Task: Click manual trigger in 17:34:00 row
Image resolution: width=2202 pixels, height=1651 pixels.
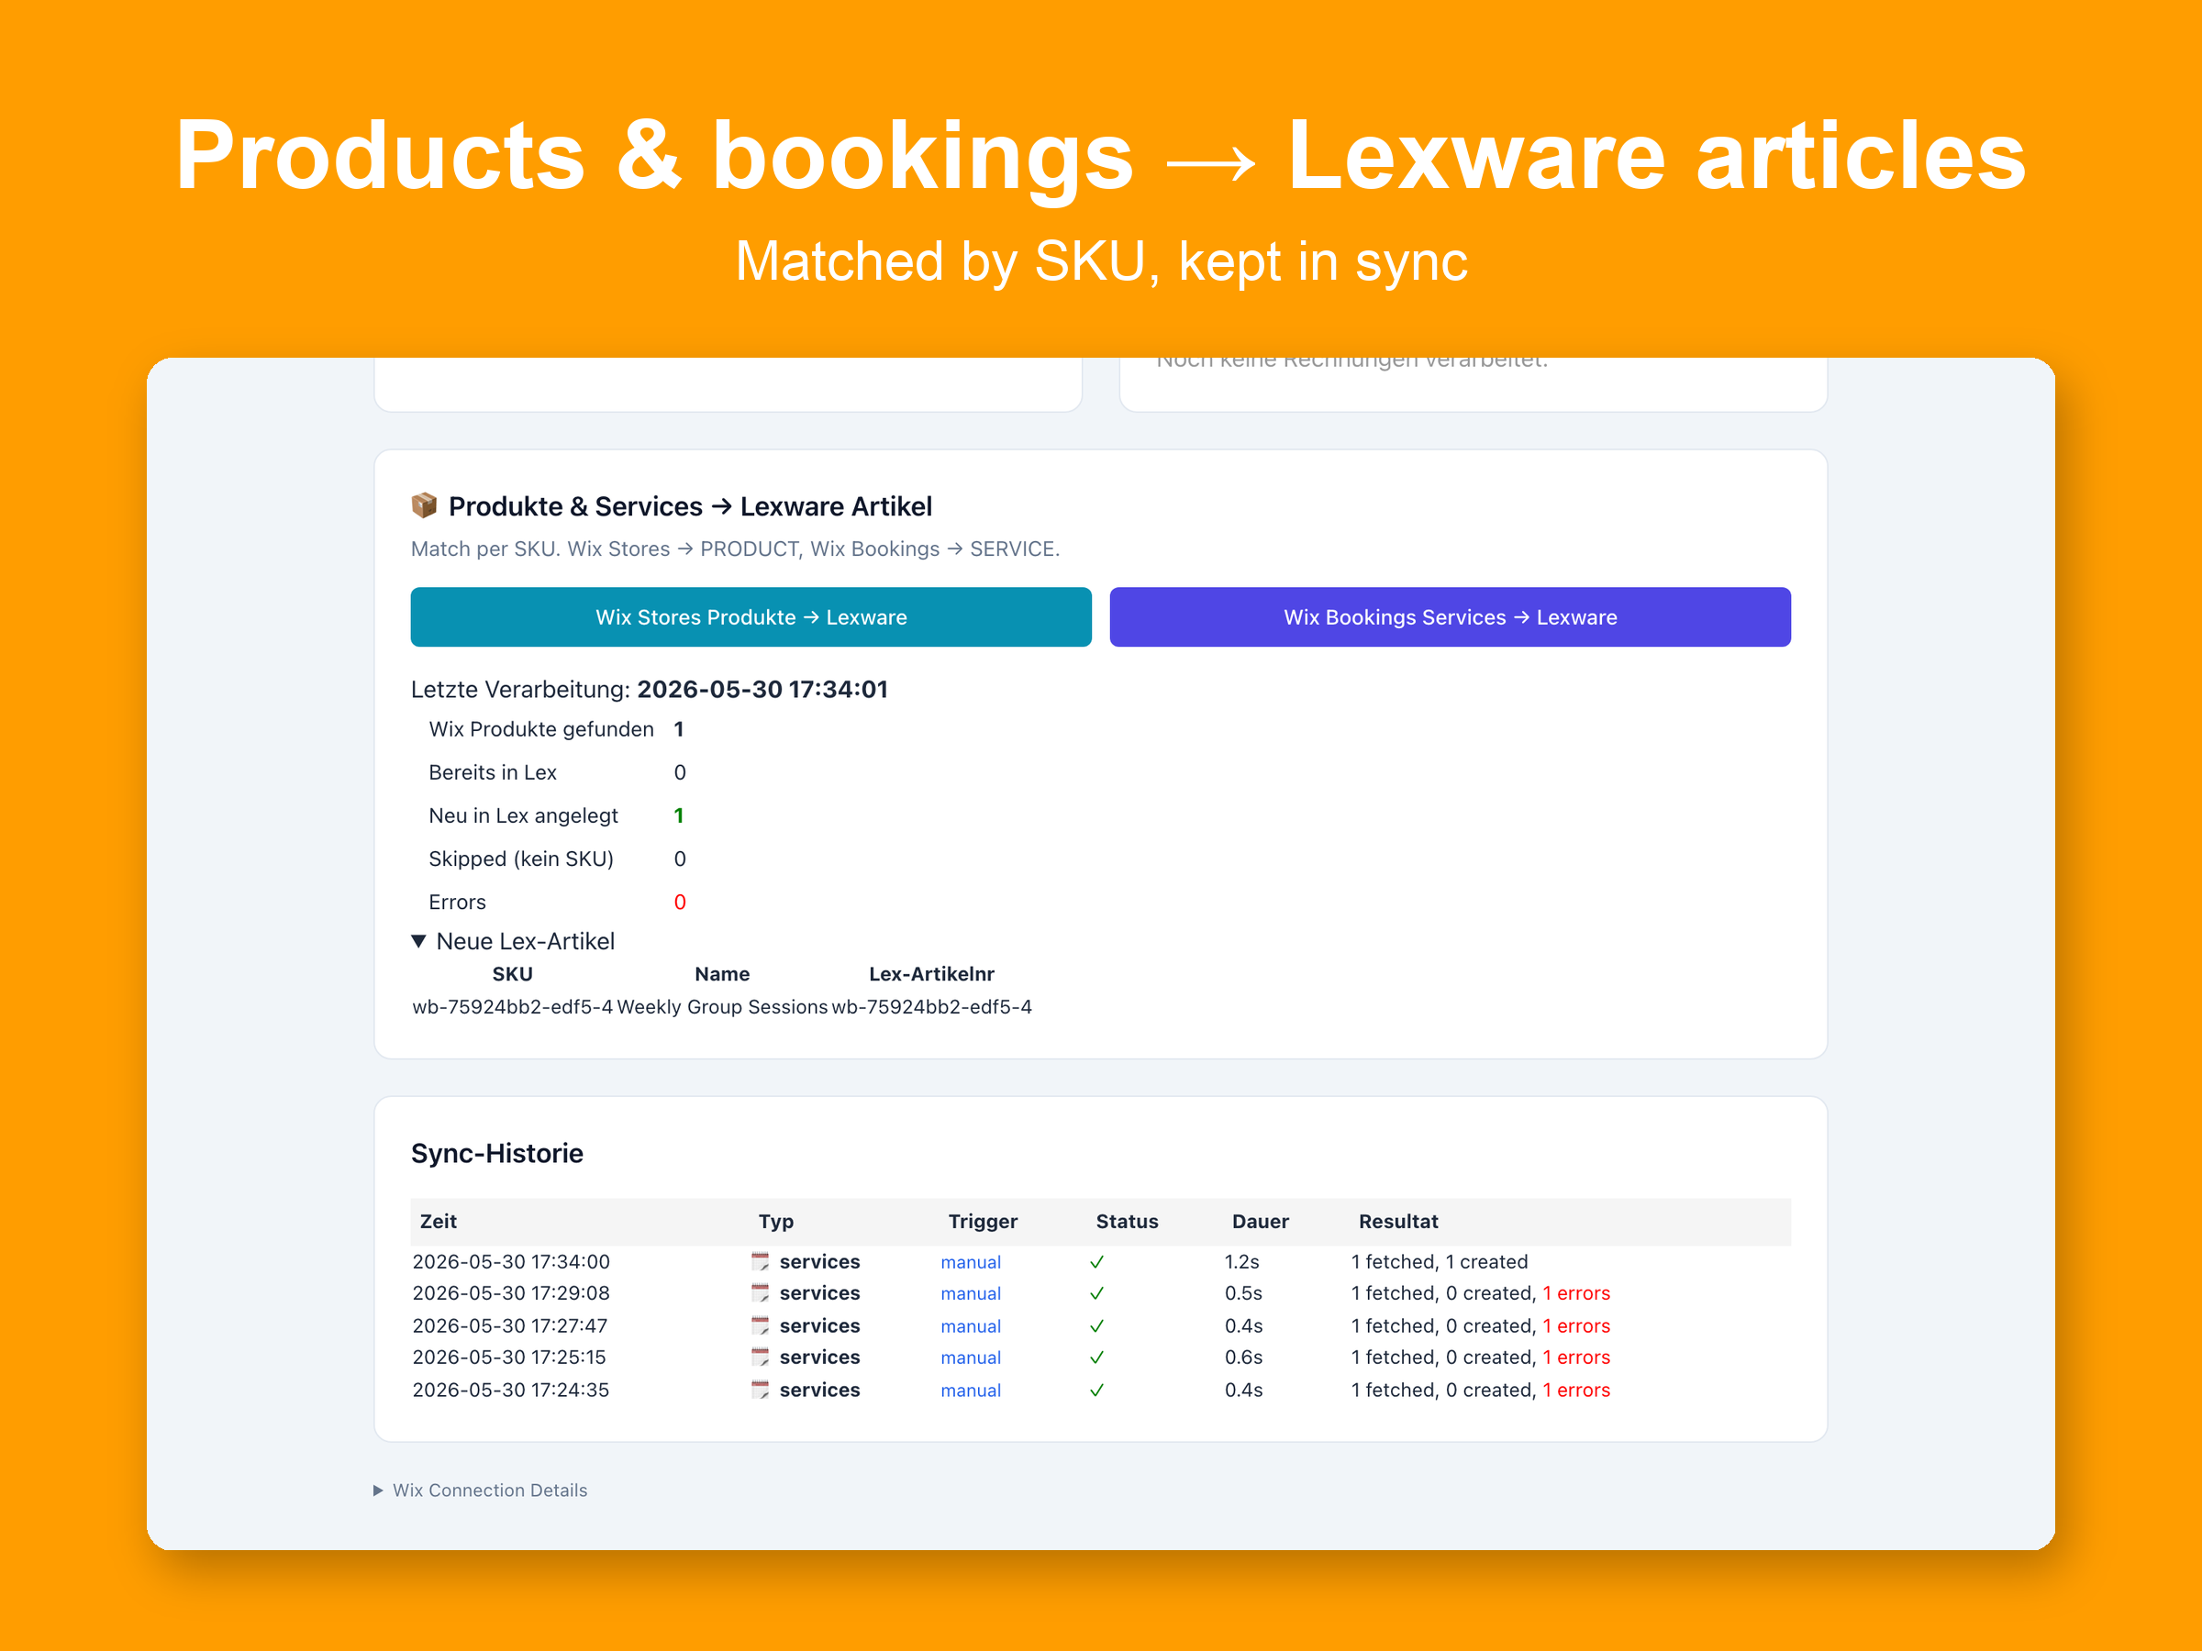Action: click(971, 1262)
